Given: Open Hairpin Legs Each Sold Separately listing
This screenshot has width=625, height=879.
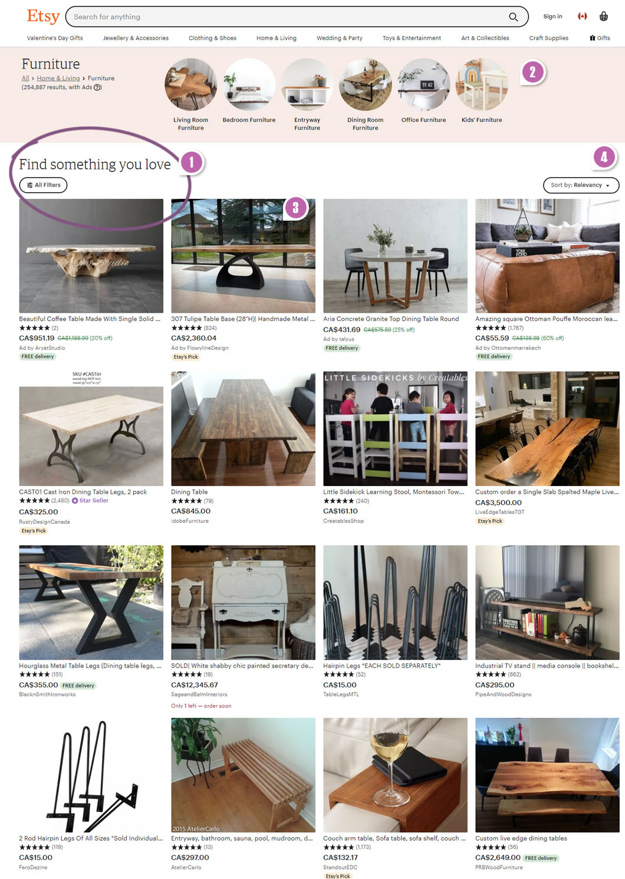Looking at the screenshot, I should 395,602.
